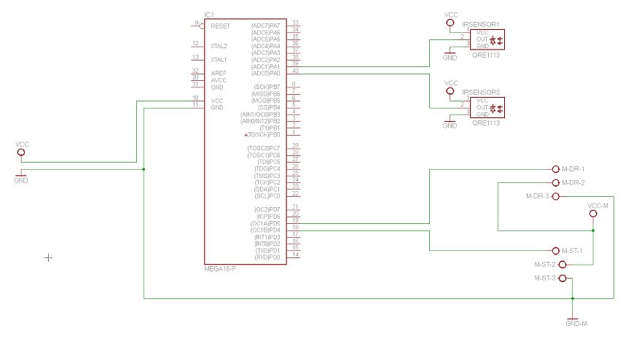Click the (TCK)PC2 pin label
Image resolution: width=631 pixels, height=342 pixels.
click(x=267, y=182)
